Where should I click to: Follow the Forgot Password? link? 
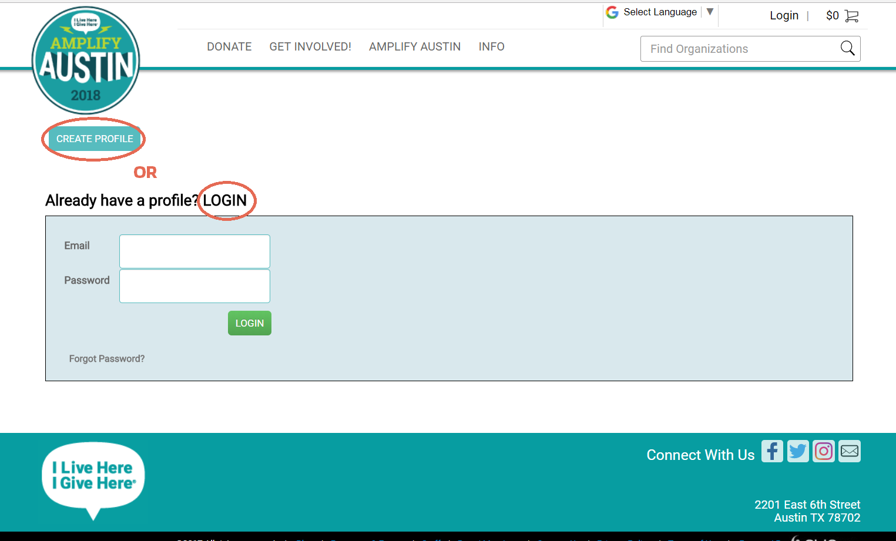click(107, 359)
